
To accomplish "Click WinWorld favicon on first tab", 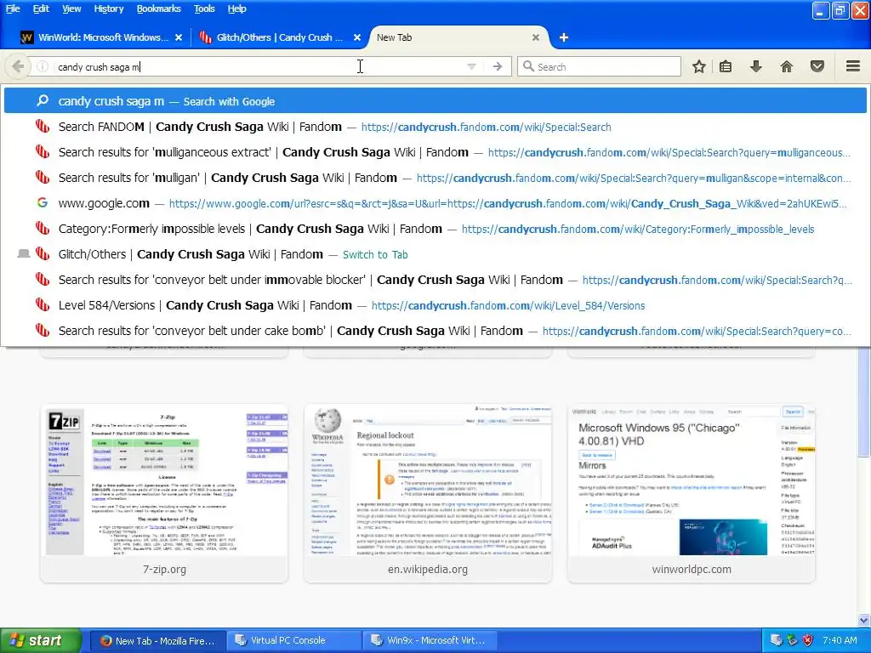I will pyautogui.click(x=26, y=37).
